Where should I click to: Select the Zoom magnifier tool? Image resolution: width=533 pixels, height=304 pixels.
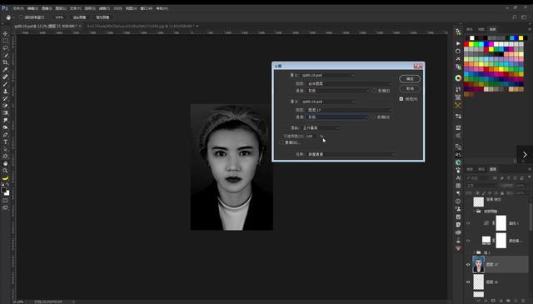coord(5,171)
